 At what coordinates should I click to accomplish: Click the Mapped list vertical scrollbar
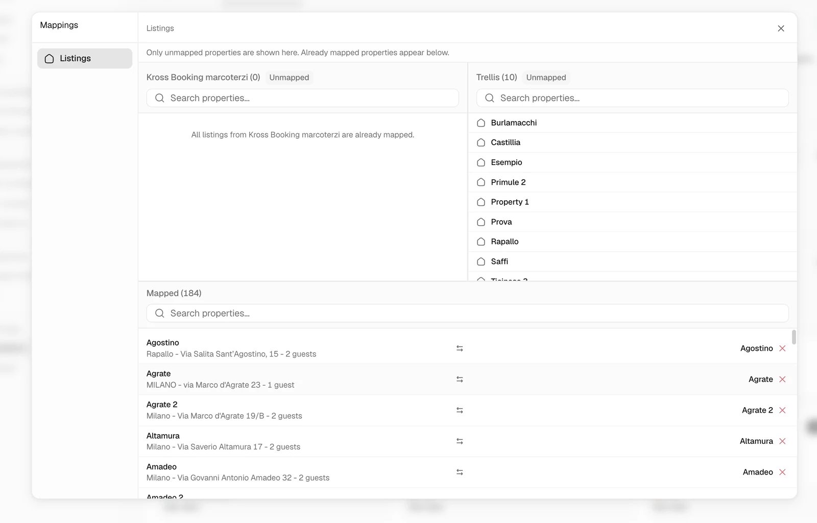coord(794,337)
